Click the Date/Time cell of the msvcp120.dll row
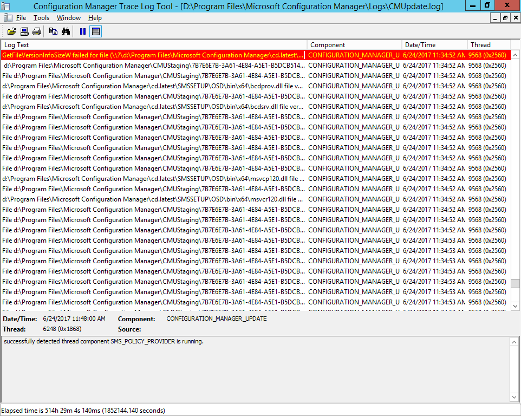Viewport: 521px width, 416px height. click(434, 179)
